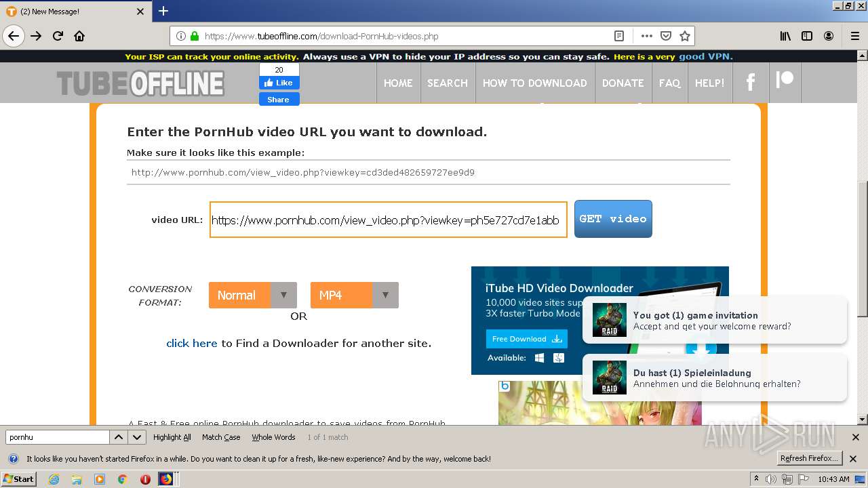The image size is (868, 488).
Task: Open HOW TO DOWNLOAD menu item
Action: point(535,83)
